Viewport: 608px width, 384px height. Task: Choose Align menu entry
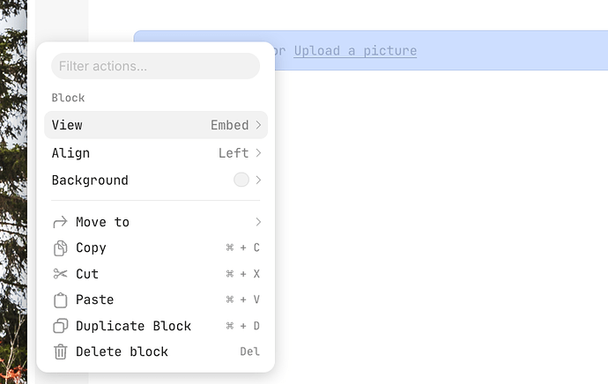pos(156,152)
